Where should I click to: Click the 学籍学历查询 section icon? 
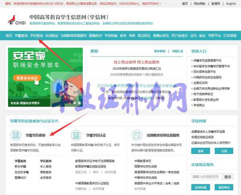pyautogui.click(x=16, y=135)
